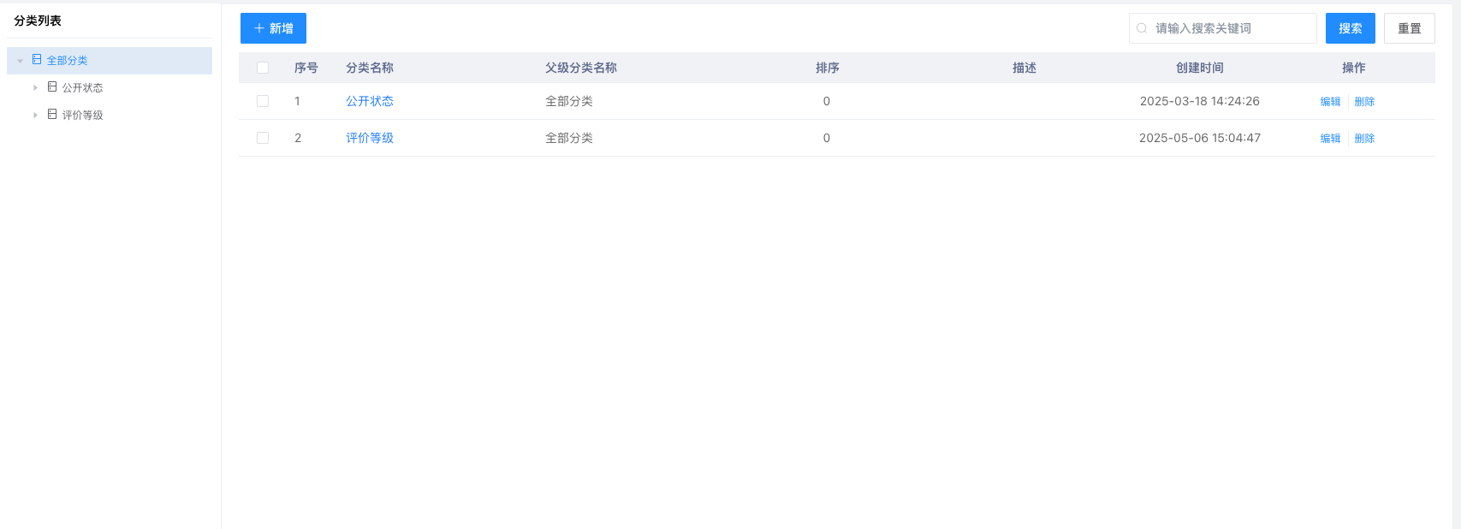Open the 公开状态 category name link

point(370,101)
